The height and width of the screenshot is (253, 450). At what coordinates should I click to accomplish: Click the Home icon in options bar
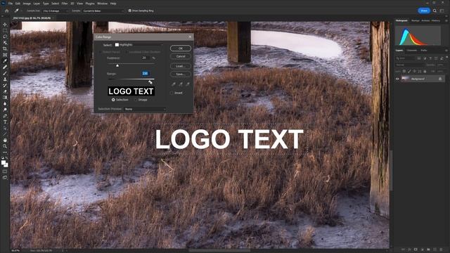(x=7, y=11)
